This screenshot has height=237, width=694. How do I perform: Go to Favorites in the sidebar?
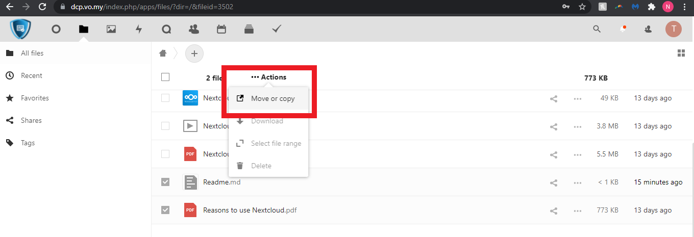(35, 98)
